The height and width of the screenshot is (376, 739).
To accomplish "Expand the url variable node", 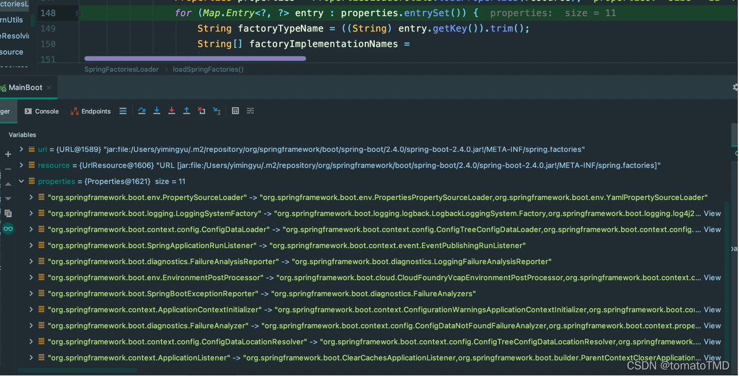I will [x=21, y=149].
